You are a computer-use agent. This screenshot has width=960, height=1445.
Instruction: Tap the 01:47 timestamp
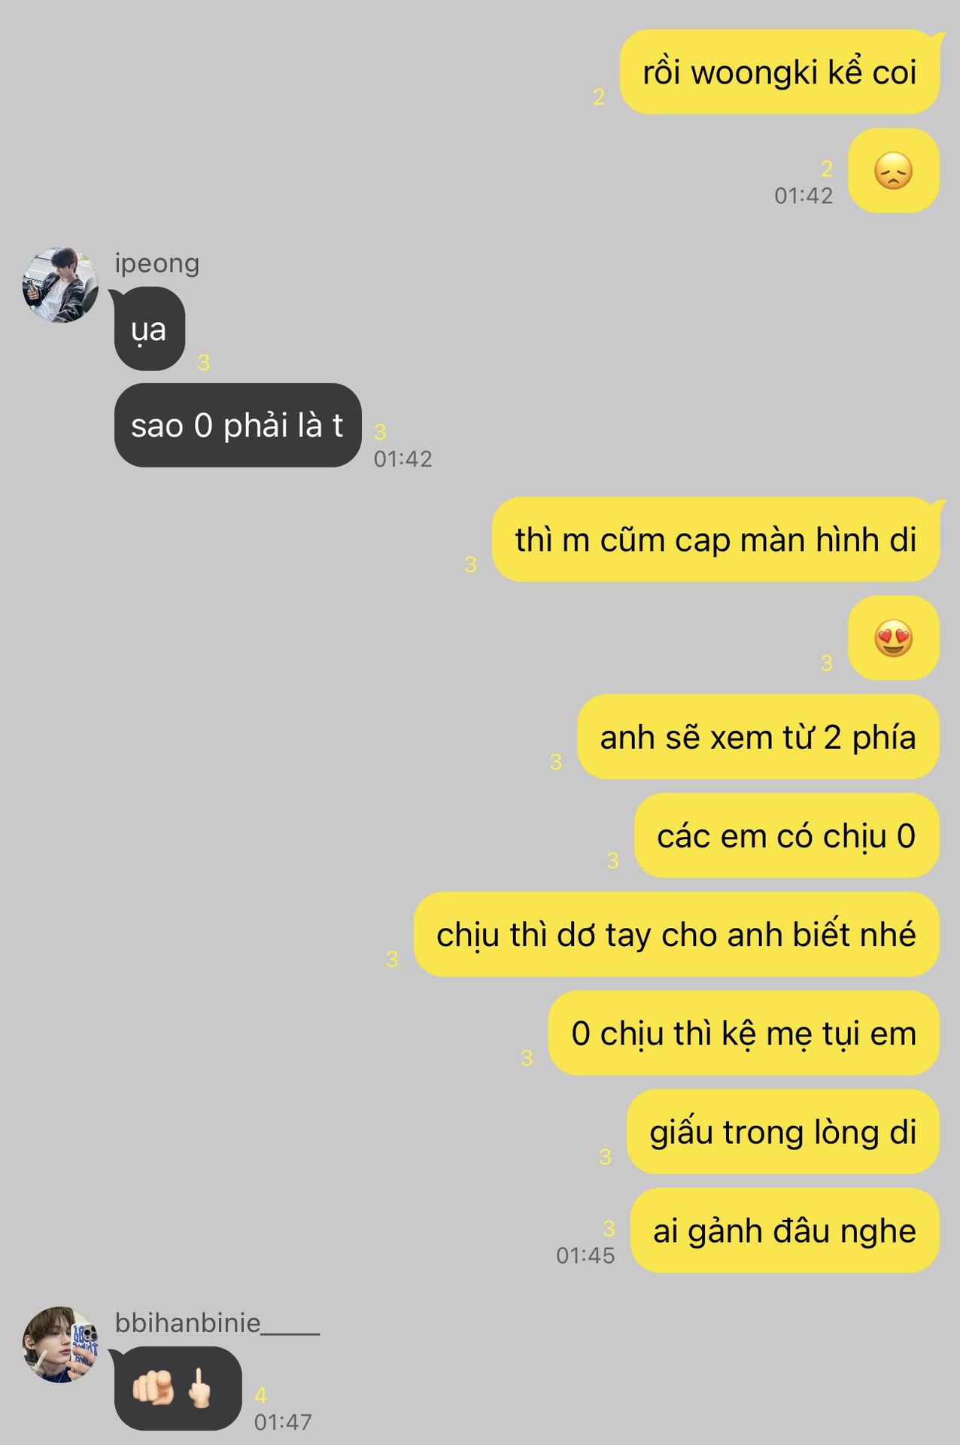click(x=283, y=1422)
